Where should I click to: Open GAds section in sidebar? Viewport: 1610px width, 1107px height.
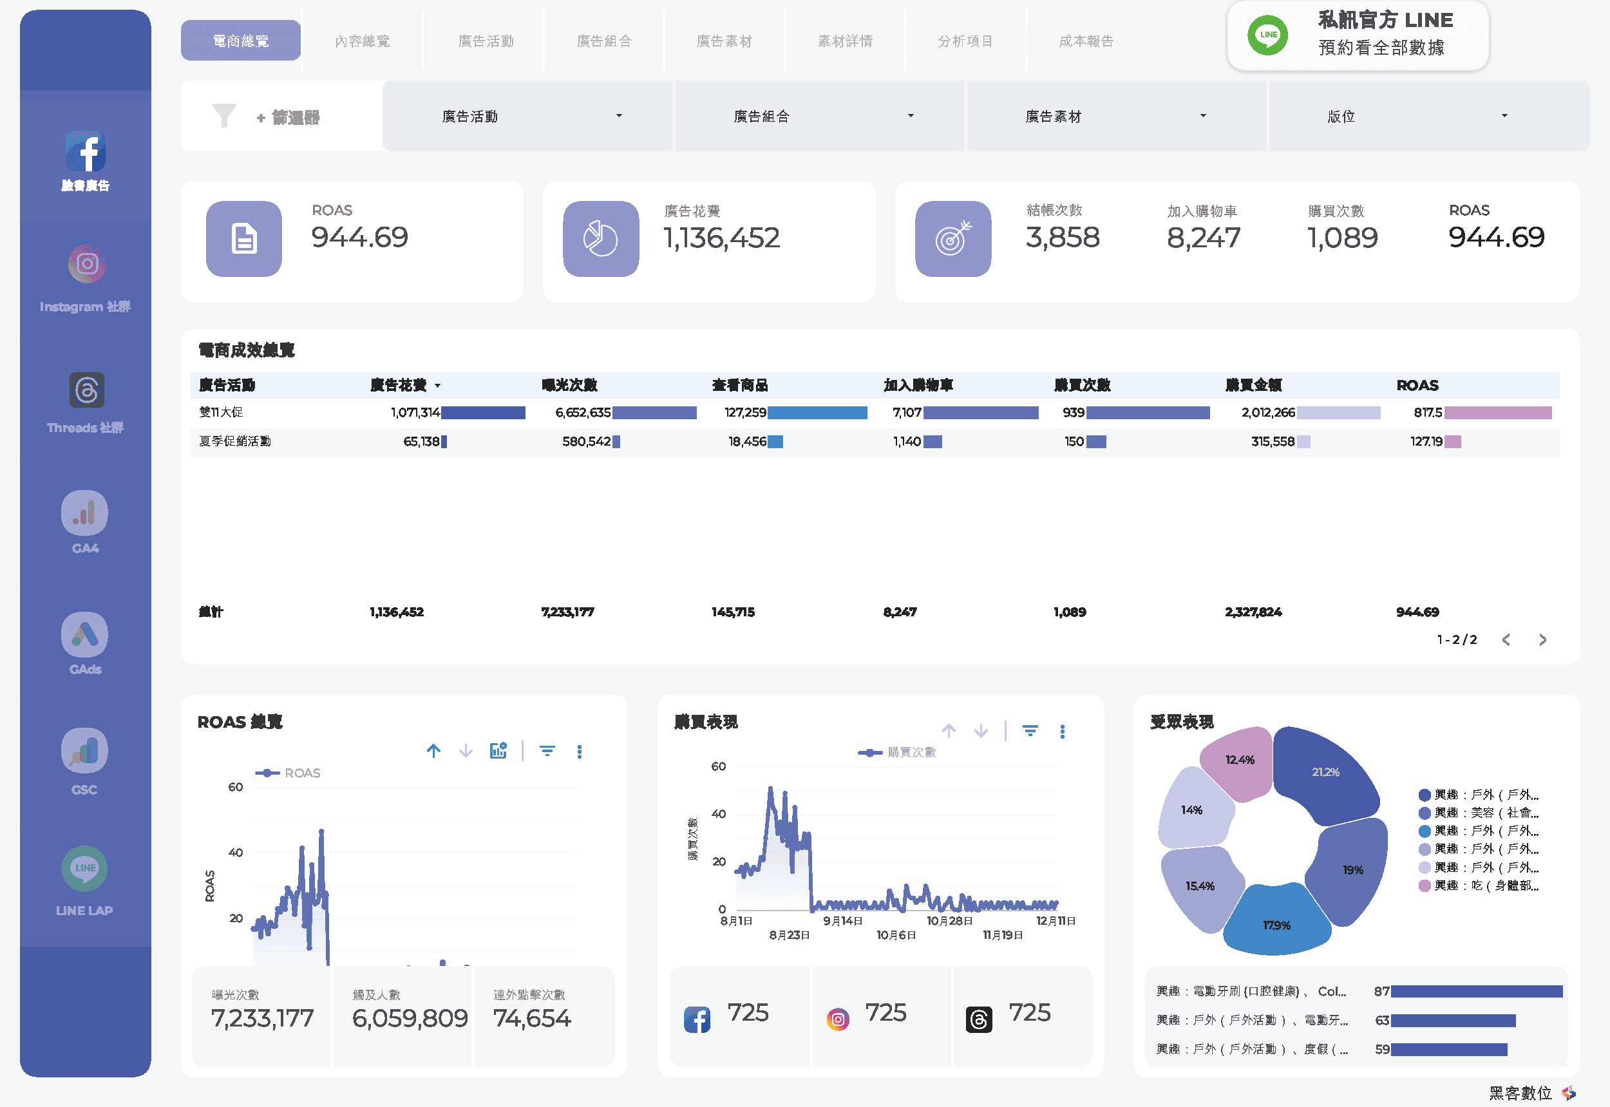[x=84, y=635]
